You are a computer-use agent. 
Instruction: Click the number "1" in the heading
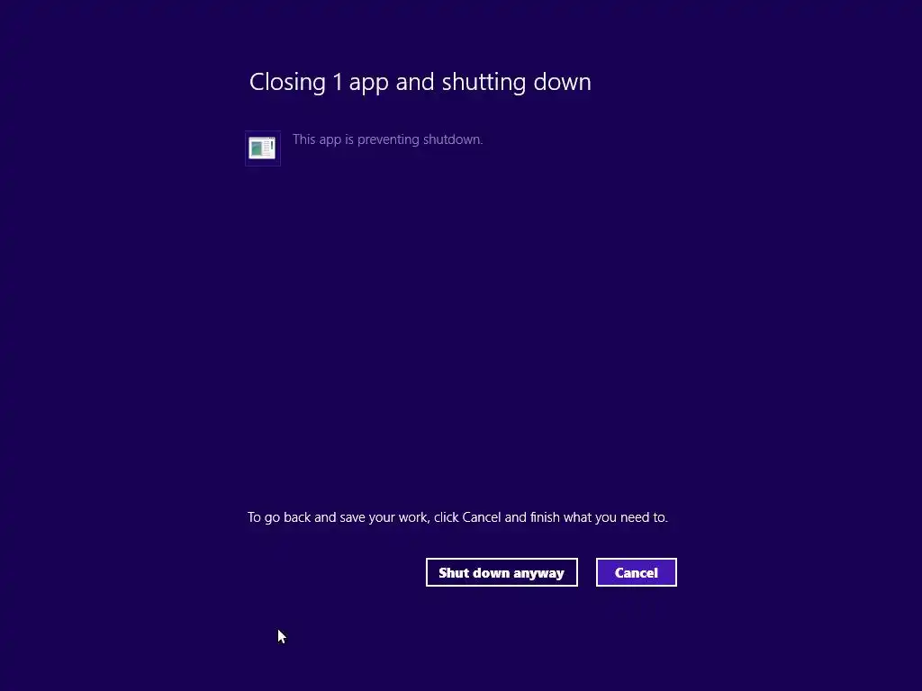click(x=338, y=82)
